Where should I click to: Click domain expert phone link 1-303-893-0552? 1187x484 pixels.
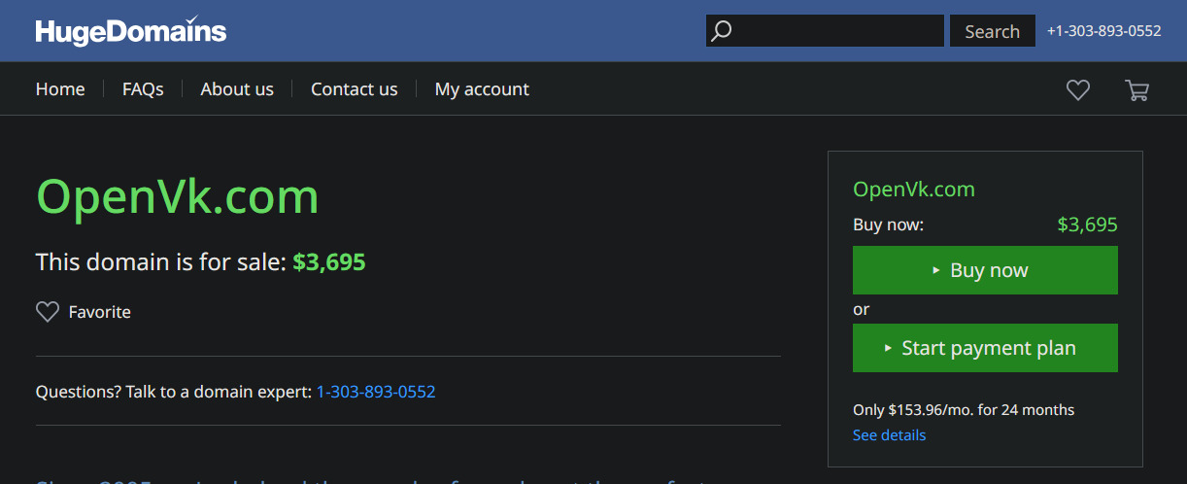[376, 392]
